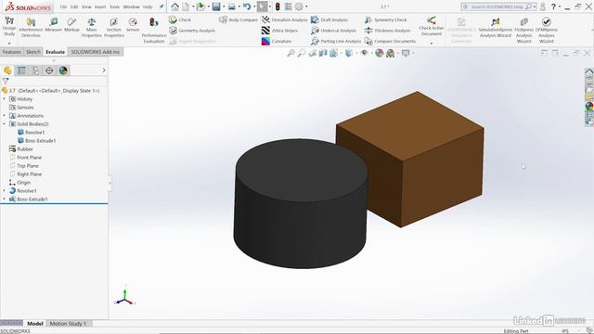Click the filter funnel icon in the tree
The height and width of the screenshot is (334, 594).
[6, 81]
